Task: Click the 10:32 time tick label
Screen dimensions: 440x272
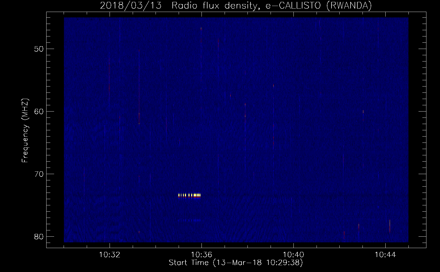Action: [110, 255]
